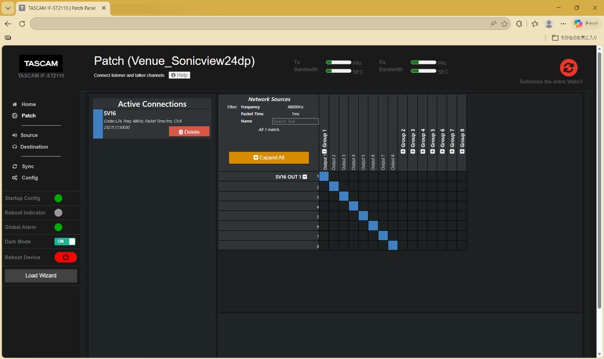Open the Copilot chat button
The width and height of the screenshot is (604, 359).
click(586, 24)
